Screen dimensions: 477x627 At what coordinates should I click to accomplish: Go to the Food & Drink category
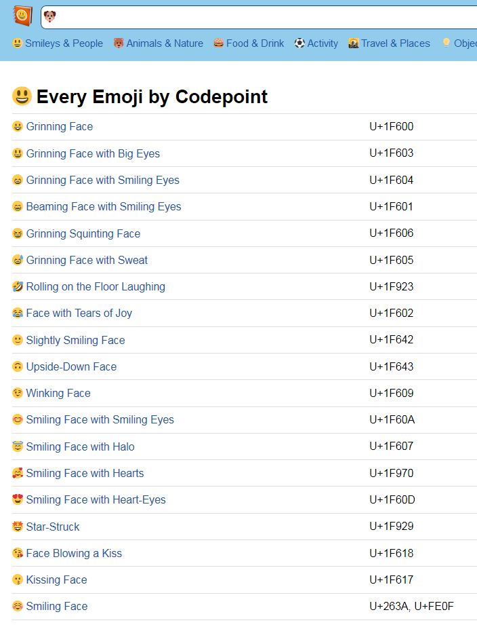pyautogui.click(x=249, y=43)
